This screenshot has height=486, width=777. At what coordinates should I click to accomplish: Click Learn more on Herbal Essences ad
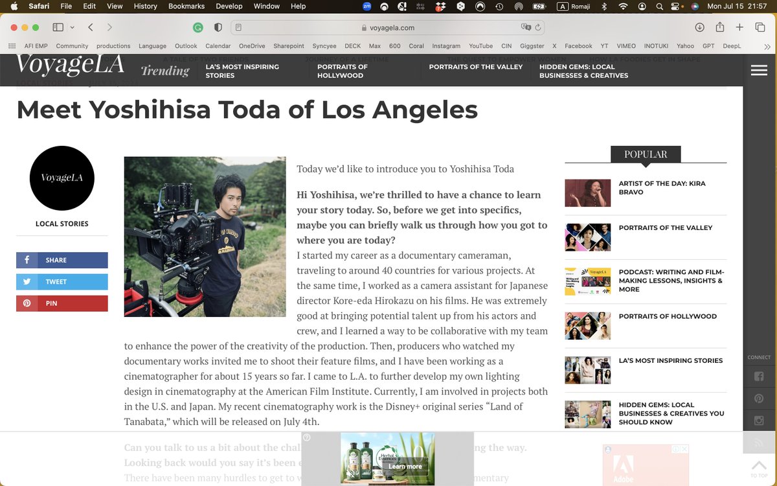(x=405, y=467)
